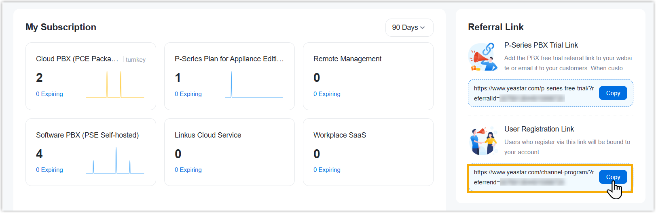Open 0 Expiring under Software PBX
Image resolution: width=656 pixels, height=213 pixels.
click(x=49, y=170)
